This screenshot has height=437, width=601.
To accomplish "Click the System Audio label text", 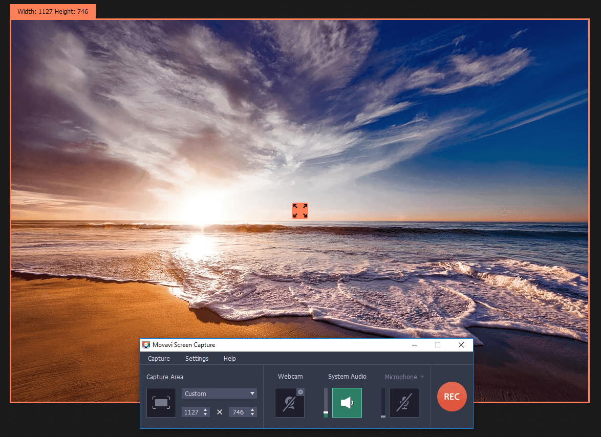I will 347,377.
